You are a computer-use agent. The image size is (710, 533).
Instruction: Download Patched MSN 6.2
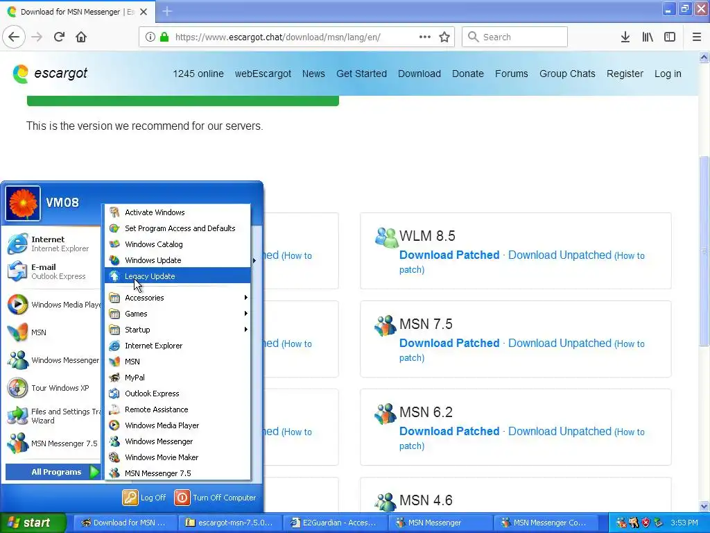(449, 431)
